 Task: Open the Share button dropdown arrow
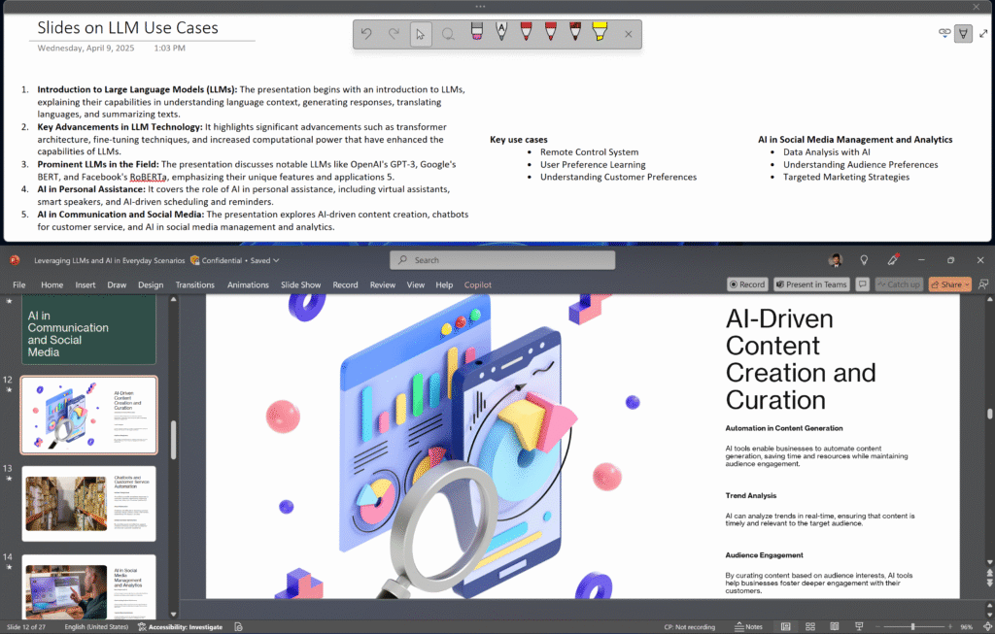[x=967, y=284]
